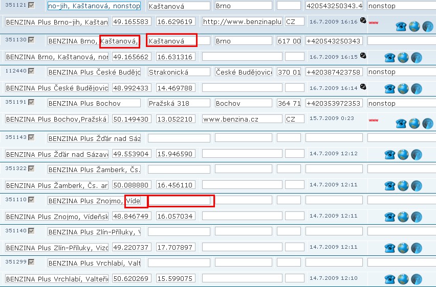
Task: Click the phone number field +420387423758
Action: [334, 72]
